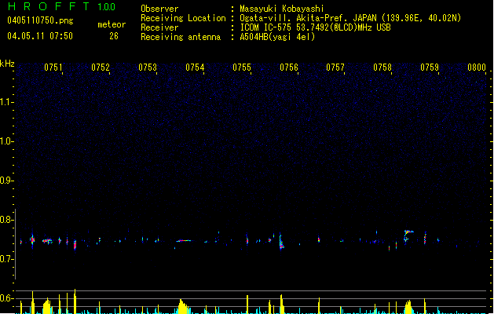Click the 0.7 kHz frequency label
Image resolution: width=494 pixels, height=314 pixels.
tap(6, 259)
